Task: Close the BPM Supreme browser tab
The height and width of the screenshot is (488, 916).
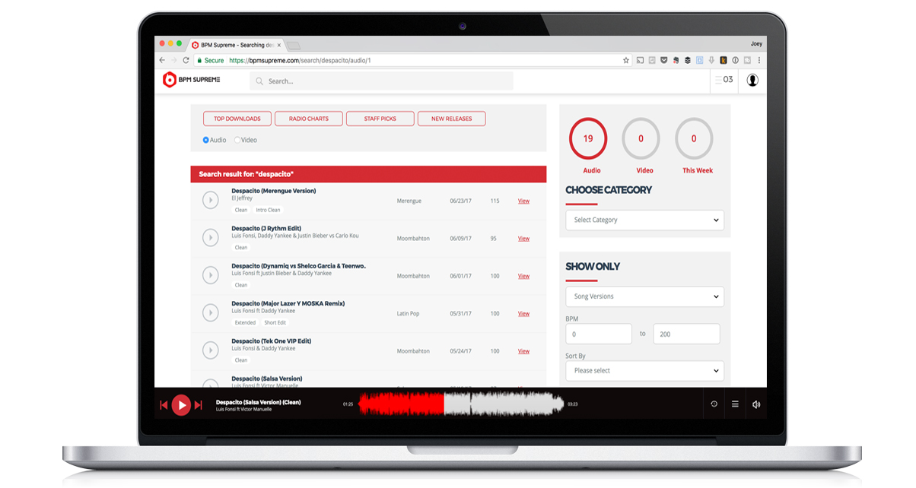Action: [x=278, y=45]
